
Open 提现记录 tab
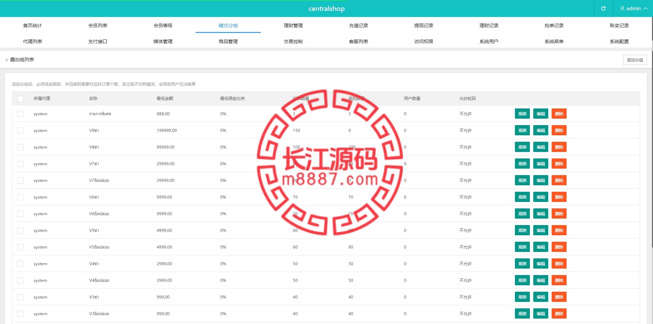pyautogui.click(x=424, y=25)
